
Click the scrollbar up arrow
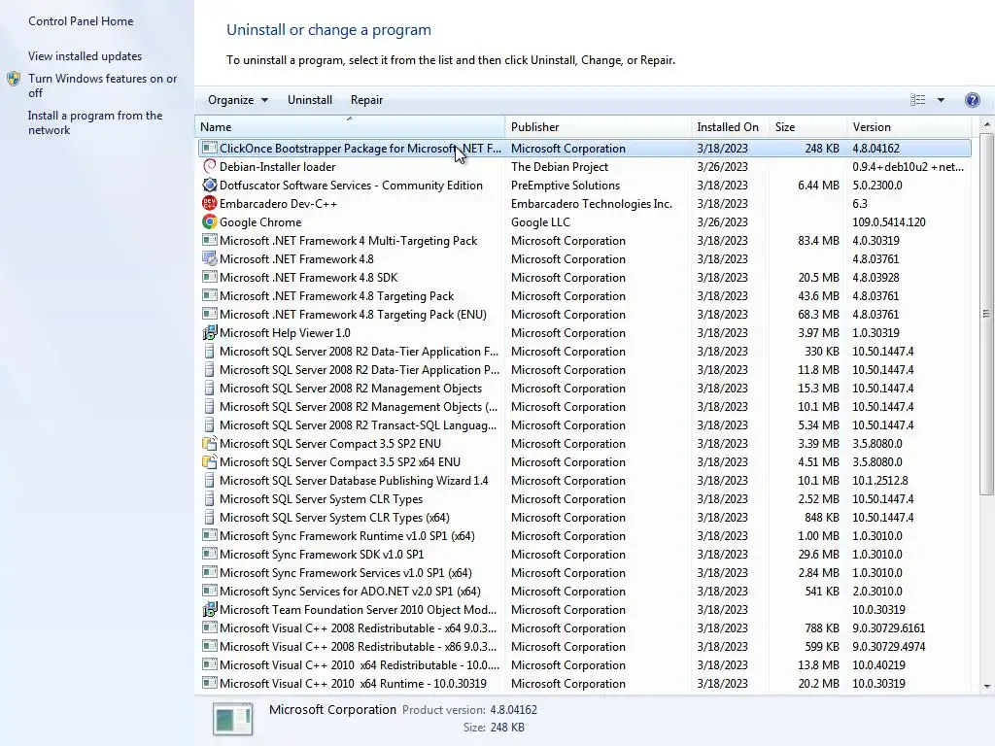987,125
